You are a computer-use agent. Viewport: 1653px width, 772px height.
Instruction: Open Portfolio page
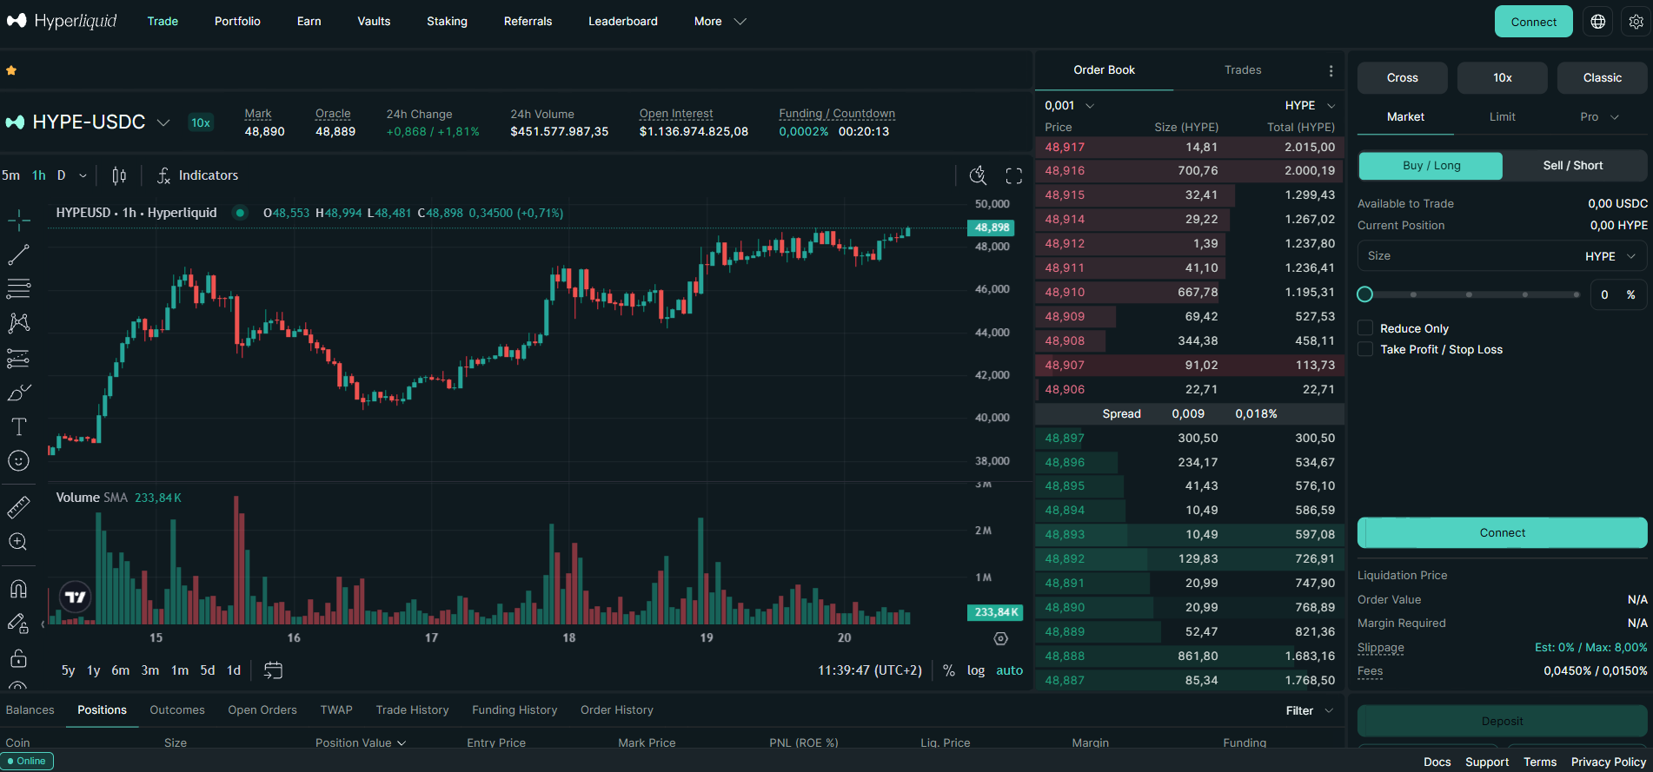click(x=237, y=22)
